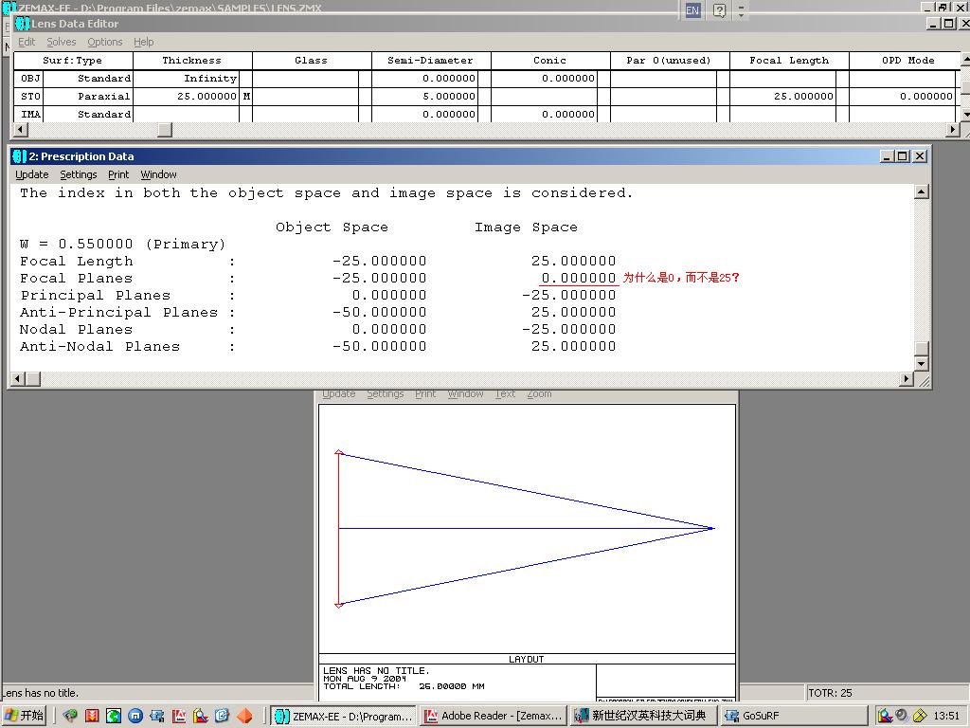Click Prescription Data window title icon
Image resolution: width=970 pixels, height=728 pixels.
click(19, 156)
